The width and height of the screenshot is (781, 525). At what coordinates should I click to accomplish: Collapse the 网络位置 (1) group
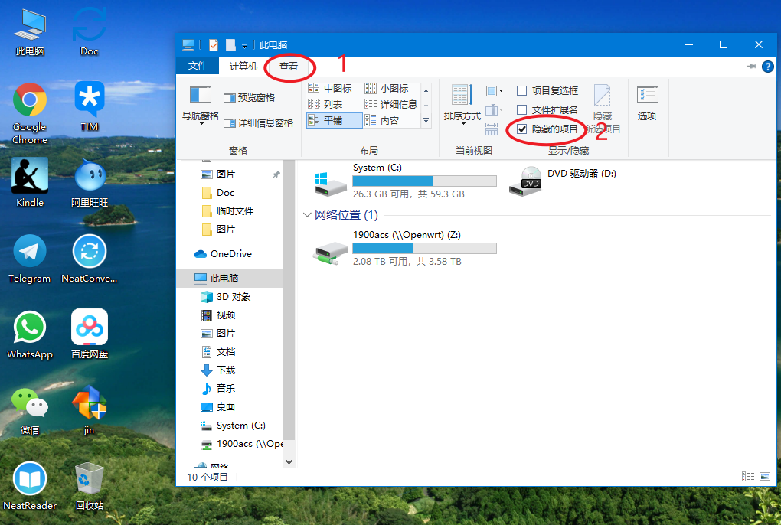click(x=307, y=215)
